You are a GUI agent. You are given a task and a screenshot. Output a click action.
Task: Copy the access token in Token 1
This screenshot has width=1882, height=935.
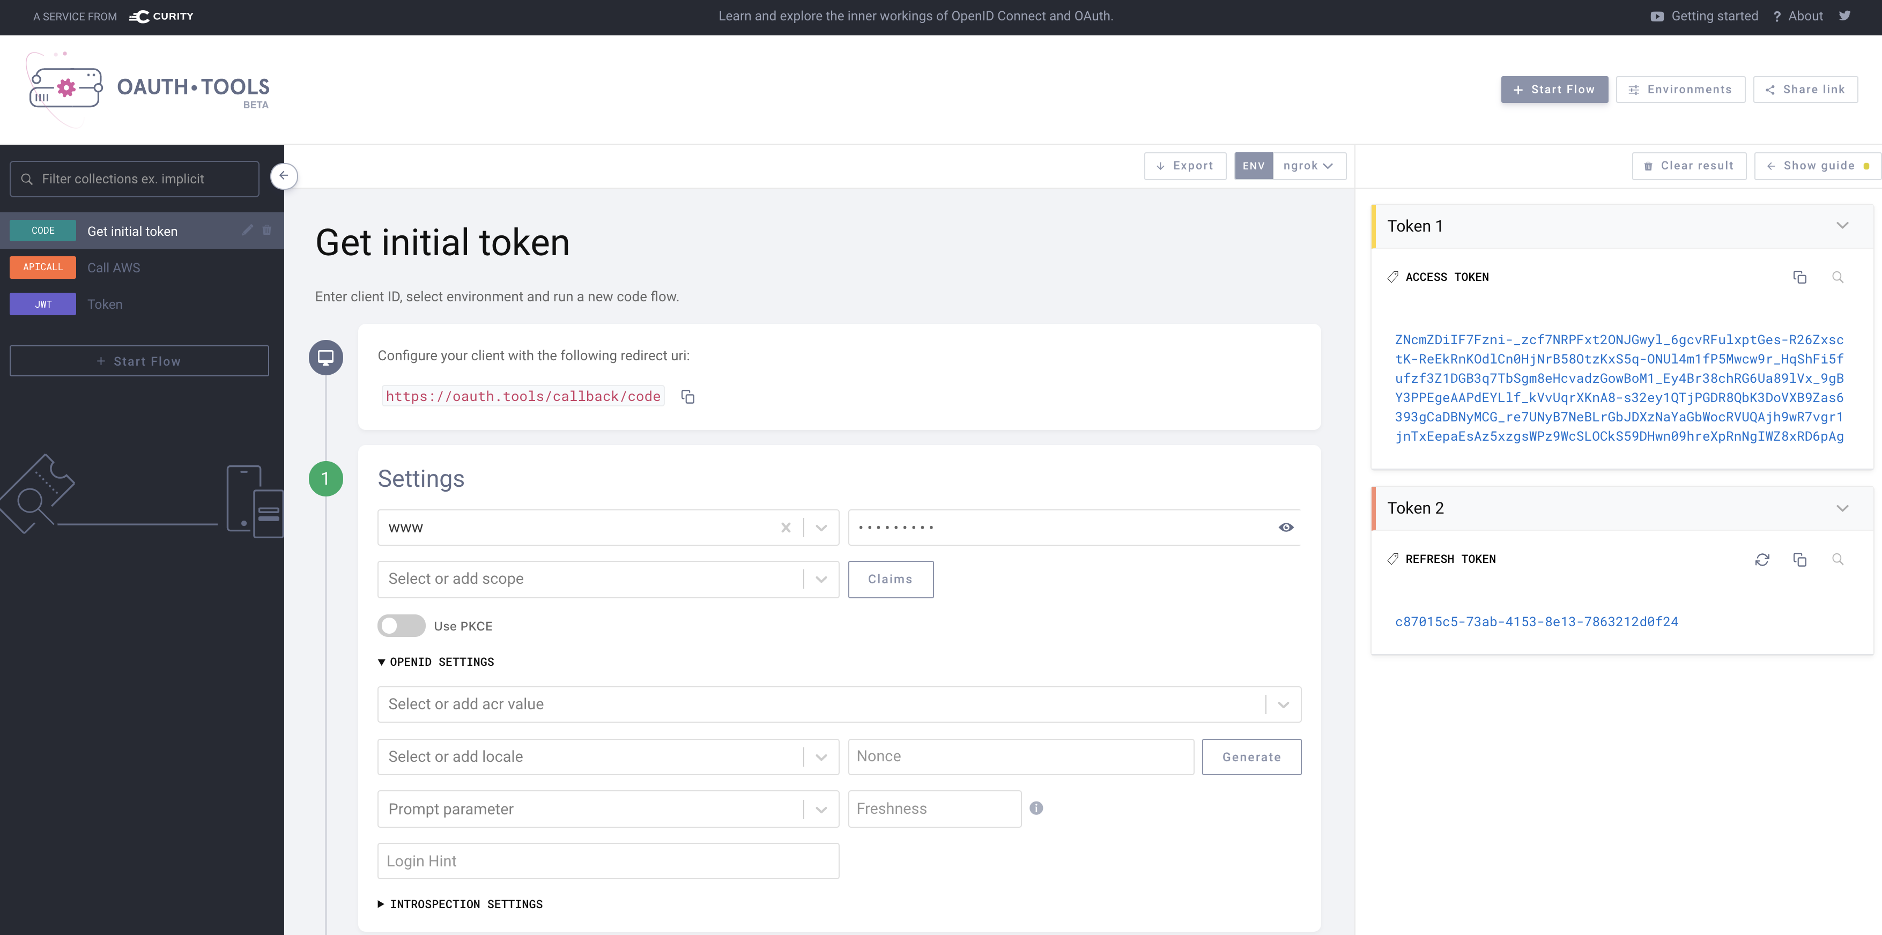tap(1800, 278)
